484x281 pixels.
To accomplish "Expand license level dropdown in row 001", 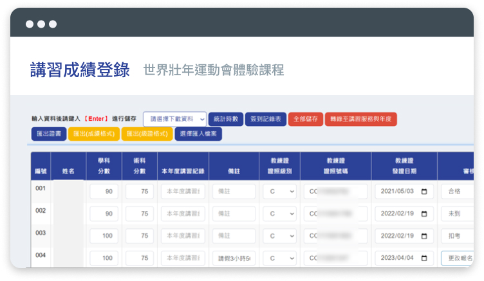I will coord(279,192).
